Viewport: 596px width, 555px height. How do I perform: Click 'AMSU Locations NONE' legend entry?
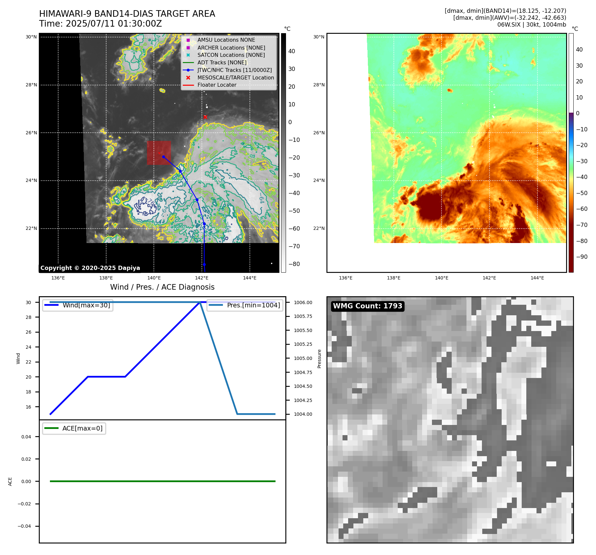click(226, 40)
